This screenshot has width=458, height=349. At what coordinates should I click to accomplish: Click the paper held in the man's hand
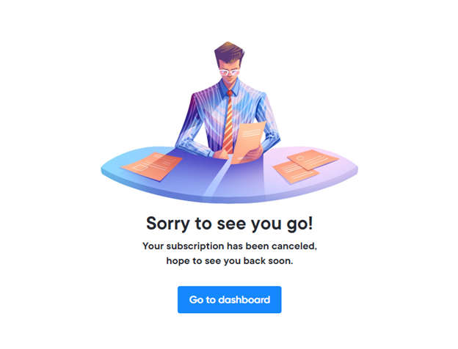pyautogui.click(x=248, y=142)
